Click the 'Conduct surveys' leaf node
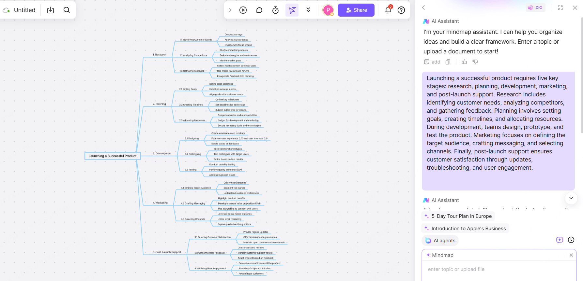The width and height of the screenshot is (583, 281). coord(234,35)
